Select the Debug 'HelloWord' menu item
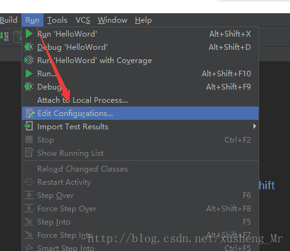The image size is (290, 251). 140,47
